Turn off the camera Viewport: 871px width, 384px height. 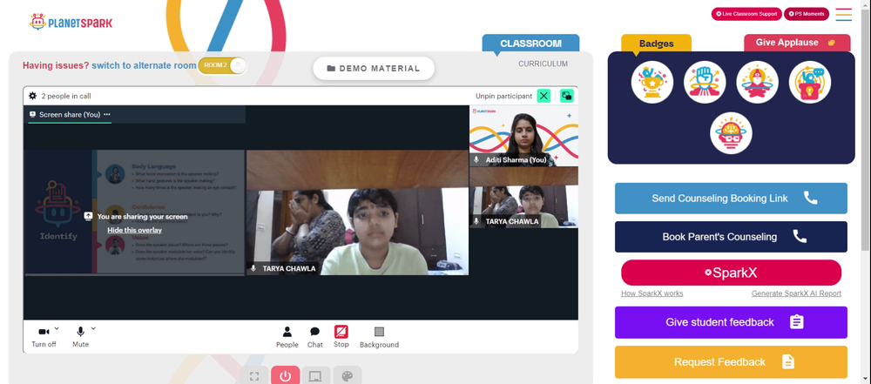tap(44, 336)
